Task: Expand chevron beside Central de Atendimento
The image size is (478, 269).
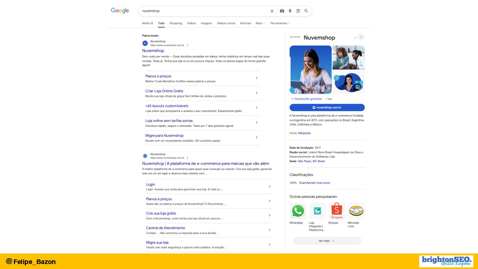Action: (270, 230)
